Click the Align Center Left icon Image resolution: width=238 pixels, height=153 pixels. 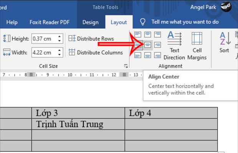click(x=138, y=45)
